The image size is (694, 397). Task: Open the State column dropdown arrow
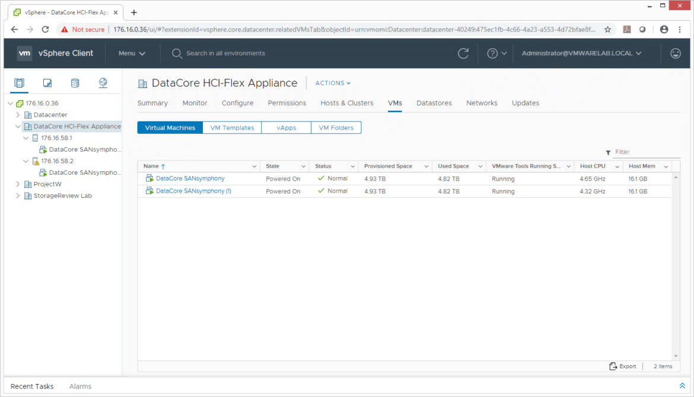[303, 167]
